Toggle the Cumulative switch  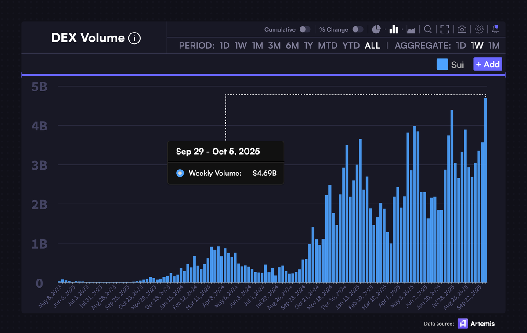(305, 29)
